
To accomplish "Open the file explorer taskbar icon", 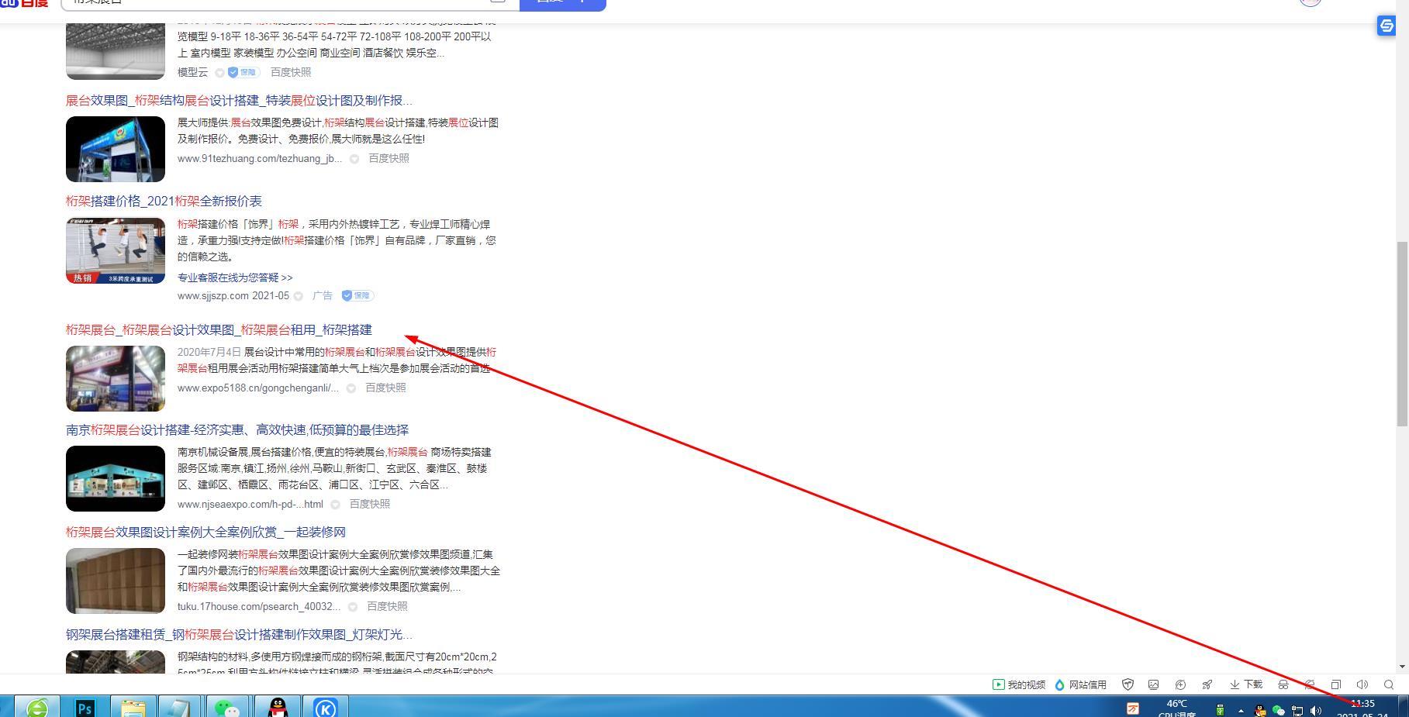I will click(x=133, y=707).
